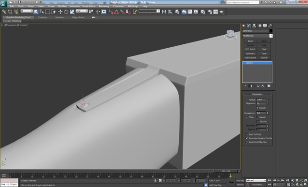Increment the Radius spinner

268,99
